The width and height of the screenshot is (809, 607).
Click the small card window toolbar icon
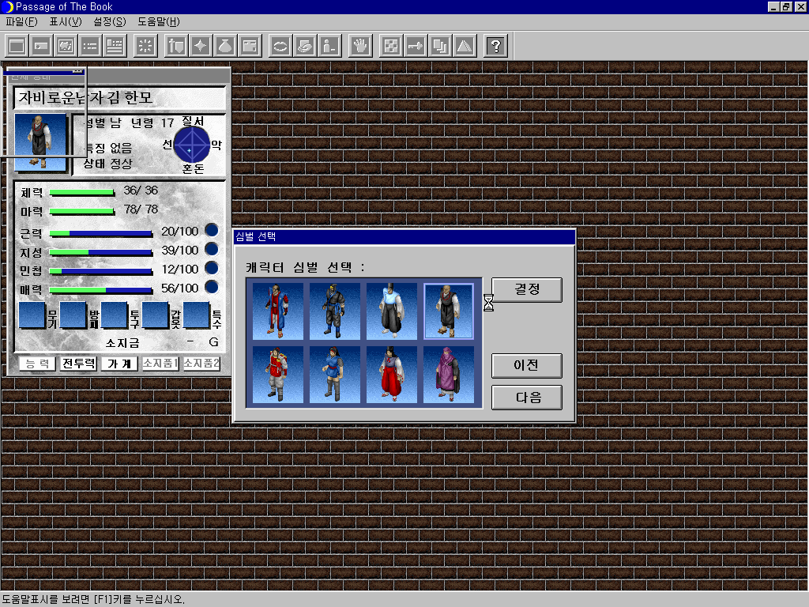(41, 46)
